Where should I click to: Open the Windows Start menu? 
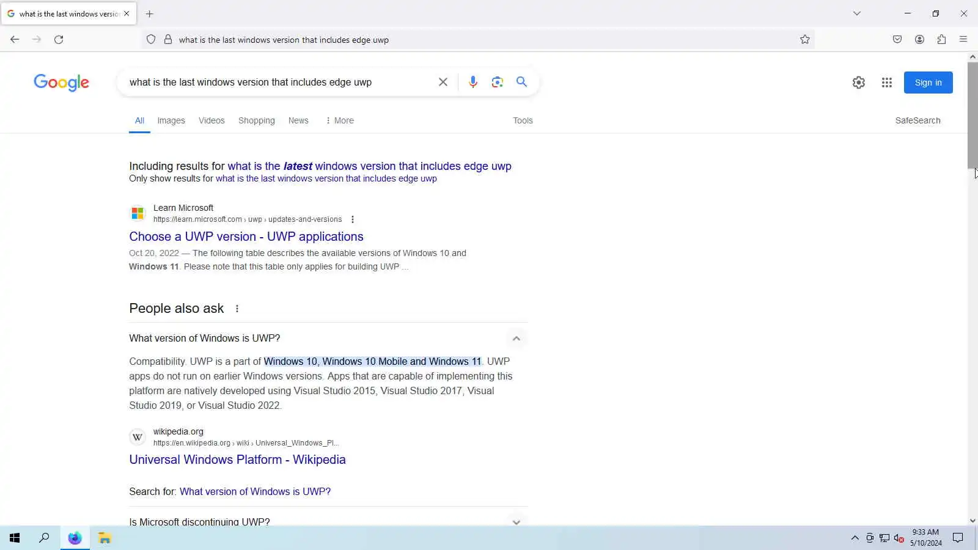15,538
